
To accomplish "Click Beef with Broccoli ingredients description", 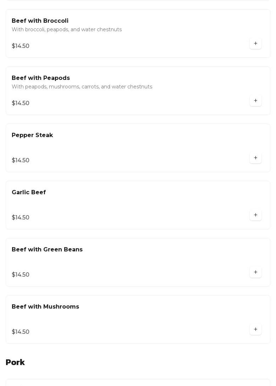I will click(67, 29).
